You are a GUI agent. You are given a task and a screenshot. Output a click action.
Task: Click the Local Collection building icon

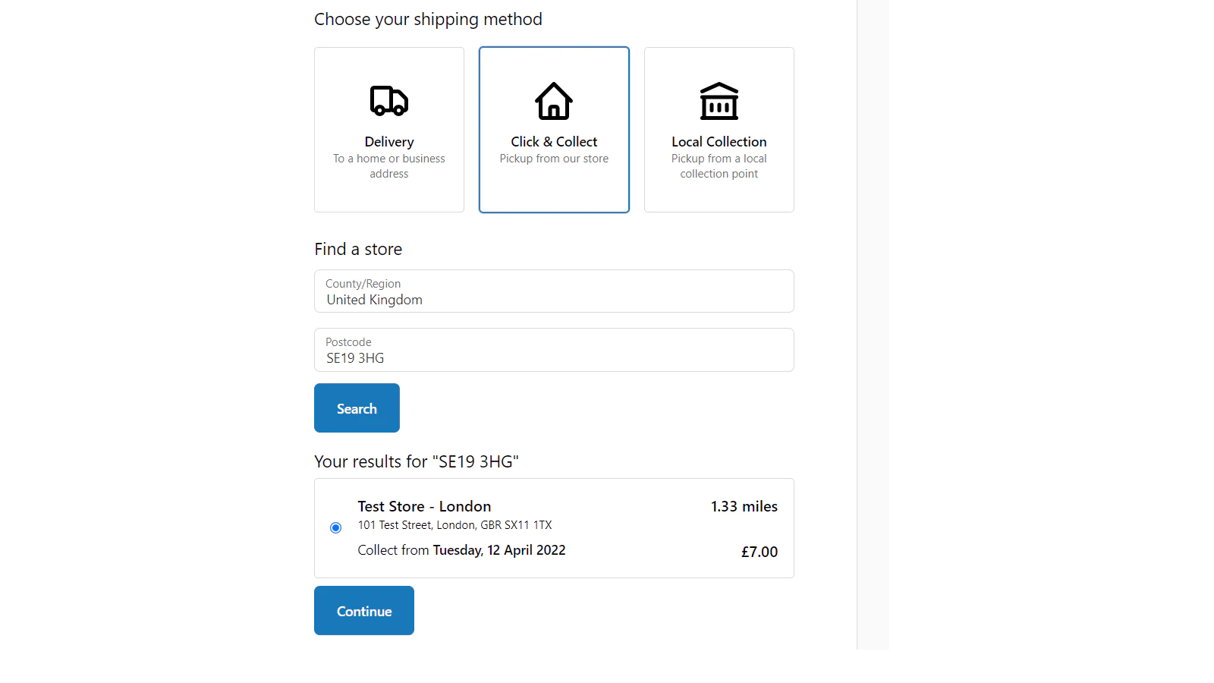click(x=719, y=101)
